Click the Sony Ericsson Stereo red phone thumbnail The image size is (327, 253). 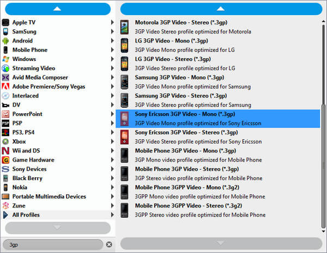coord(124,137)
